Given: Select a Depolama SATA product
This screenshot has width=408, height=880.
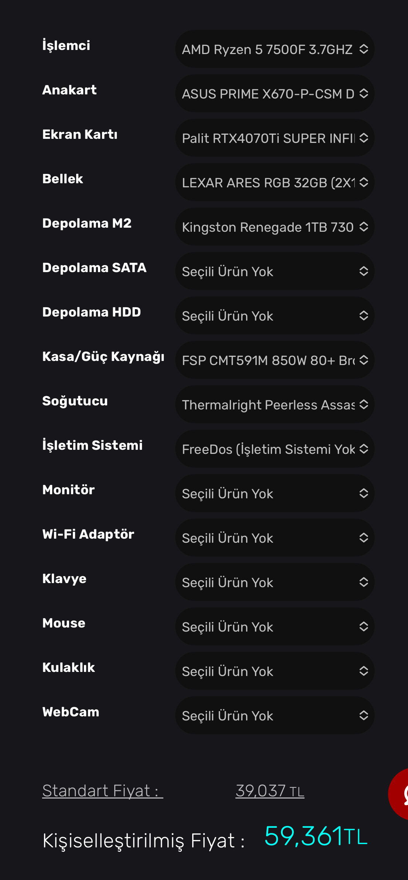Looking at the screenshot, I should (x=274, y=271).
